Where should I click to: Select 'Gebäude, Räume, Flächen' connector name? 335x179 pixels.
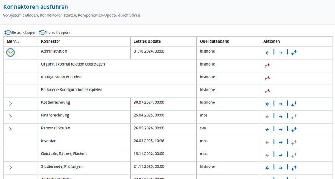pyautogui.click(x=64, y=154)
